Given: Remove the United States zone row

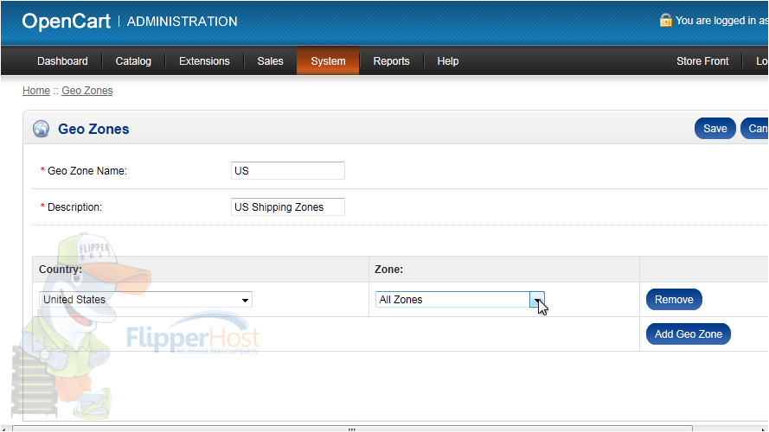Looking at the screenshot, I should (x=674, y=299).
